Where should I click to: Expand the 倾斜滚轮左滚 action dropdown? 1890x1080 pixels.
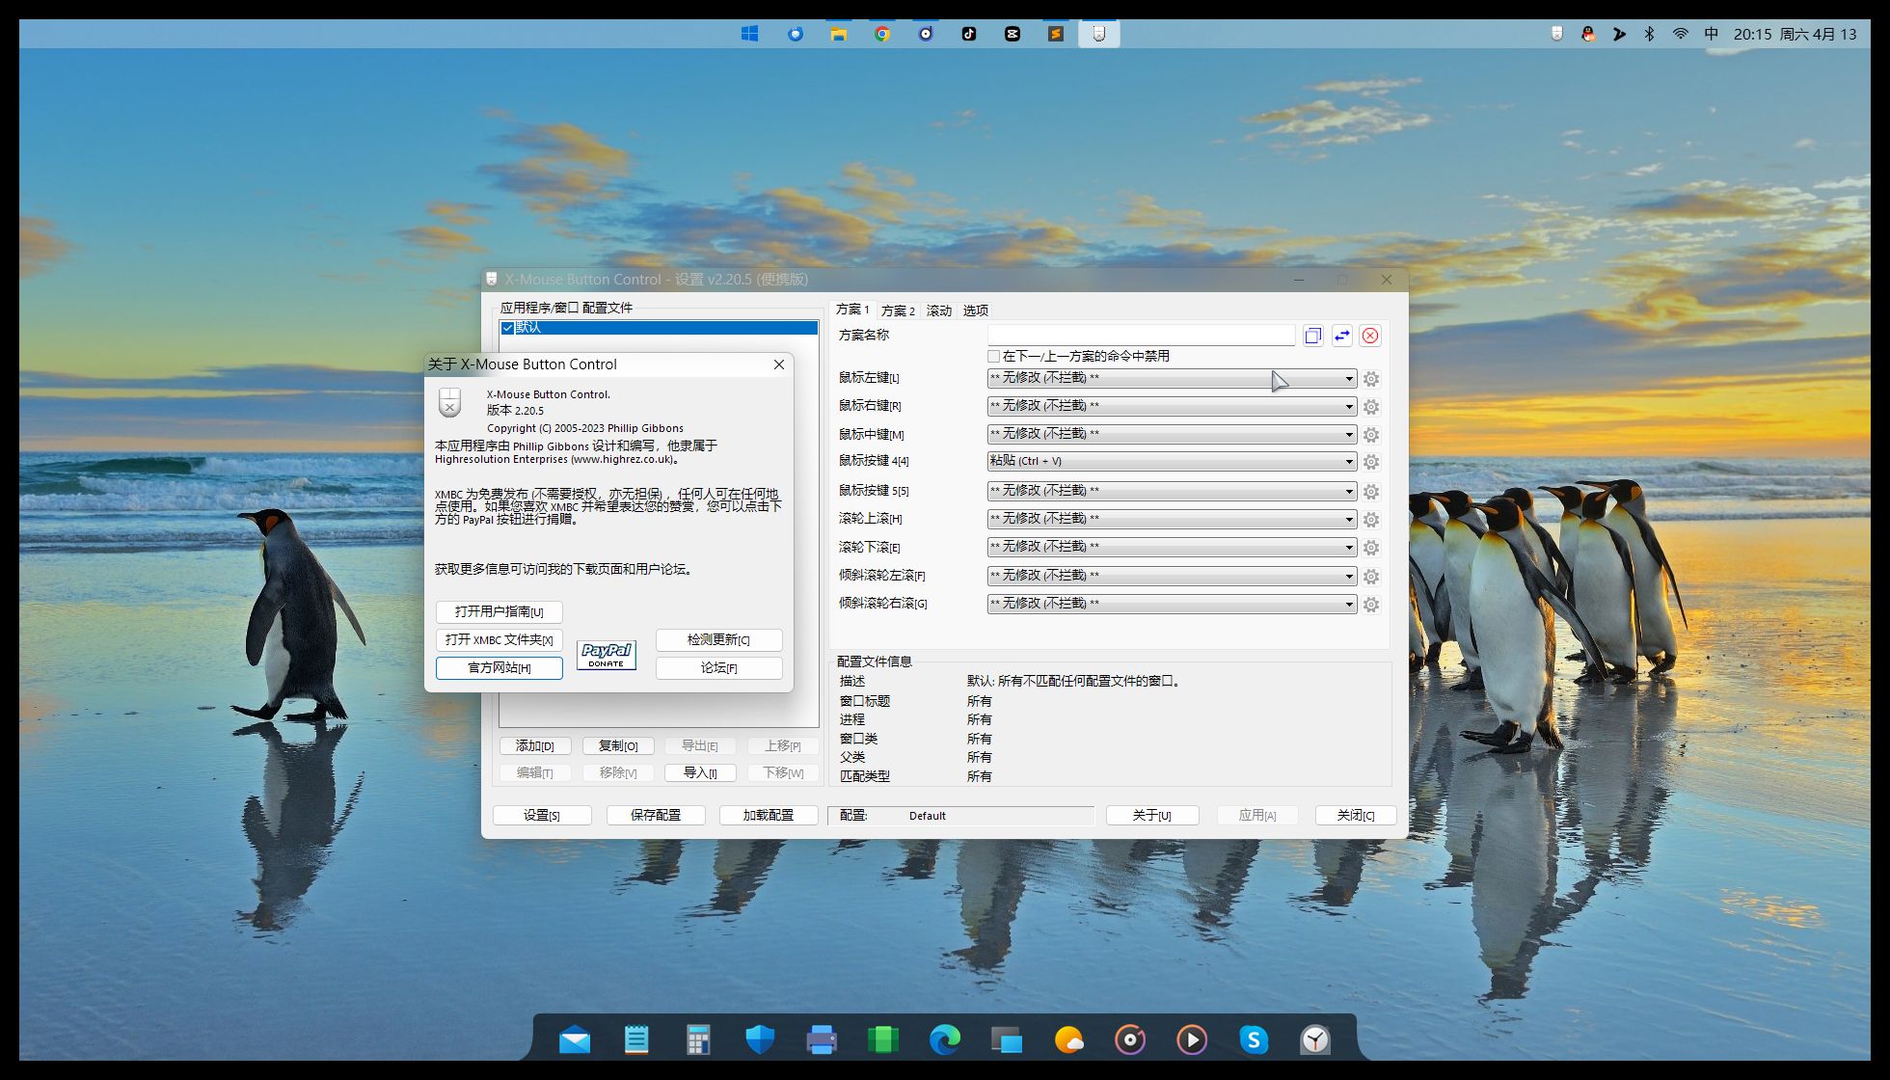pos(1172,576)
